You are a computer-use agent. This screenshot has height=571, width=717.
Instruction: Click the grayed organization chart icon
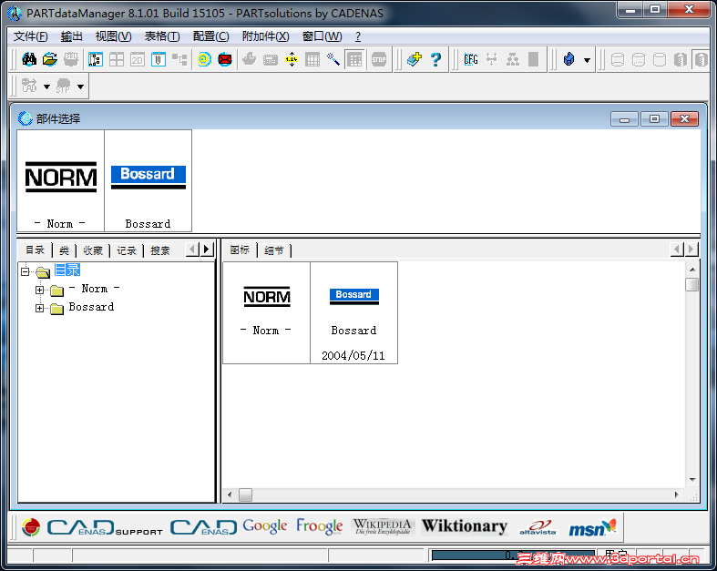513,59
